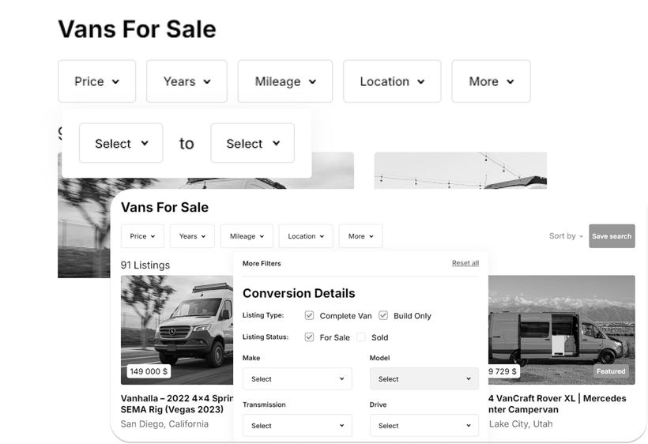Open the VanCraft Rover XL listing title
Screen dimensions: 648x444
click(557, 404)
